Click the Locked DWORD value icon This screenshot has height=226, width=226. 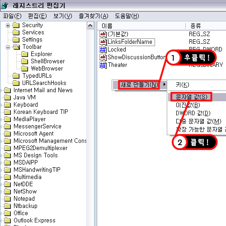(x=103, y=50)
